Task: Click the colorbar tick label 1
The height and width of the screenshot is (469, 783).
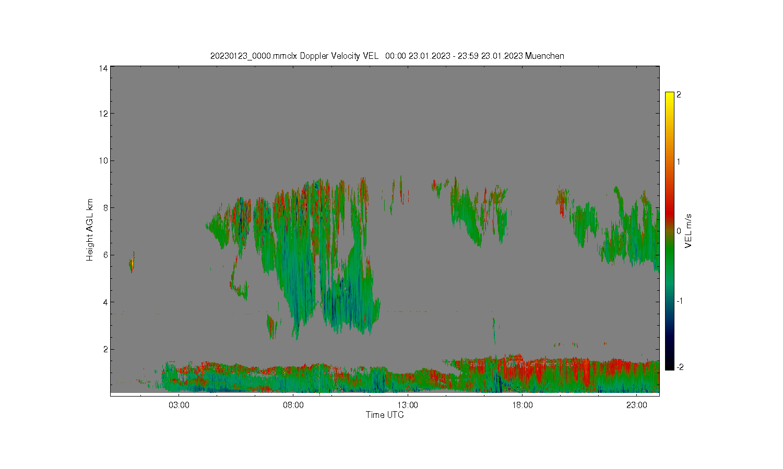Action: coord(679,162)
